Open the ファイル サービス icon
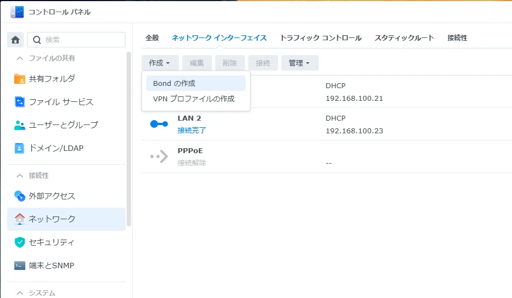Viewport: 512px width, 298px height. pyautogui.click(x=20, y=102)
